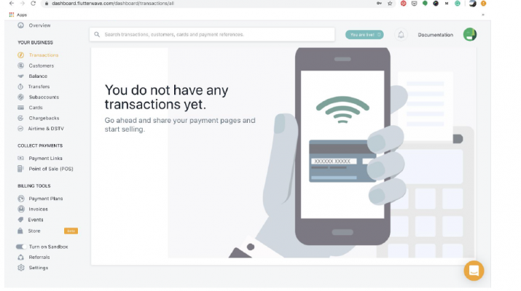Open the Documentation link

coord(435,35)
